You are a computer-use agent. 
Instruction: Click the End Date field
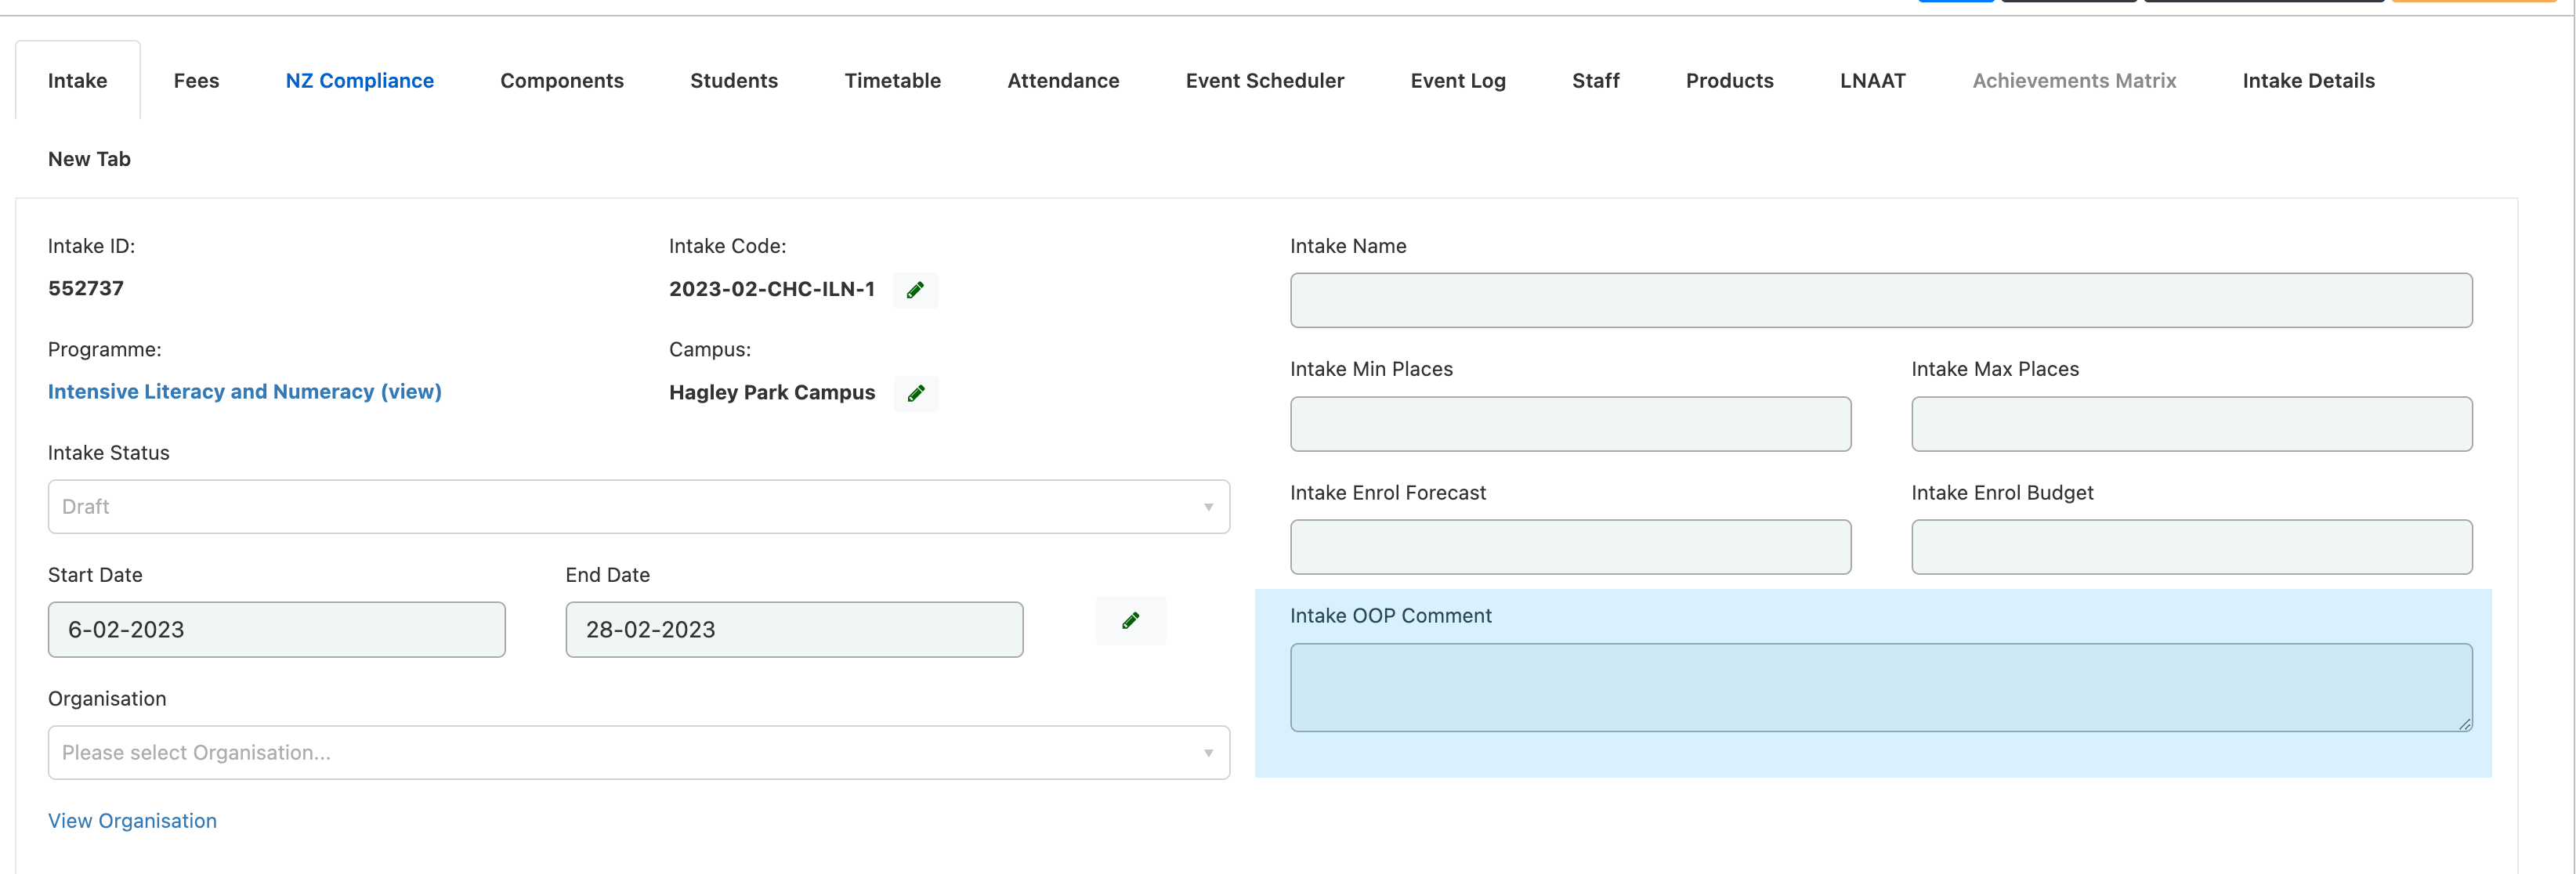[x=794, y=630]
